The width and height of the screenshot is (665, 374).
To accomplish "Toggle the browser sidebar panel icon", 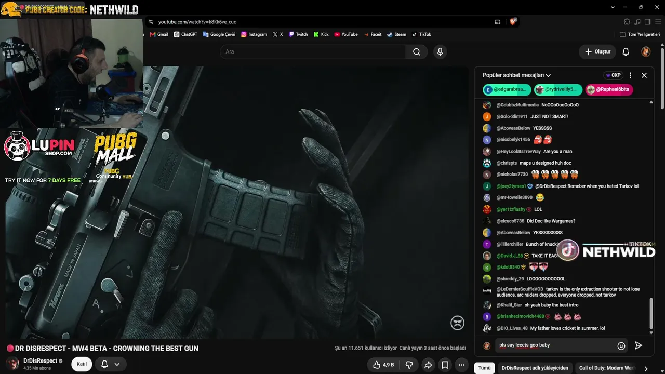I will pyautogui.click(x=647, y=22).
